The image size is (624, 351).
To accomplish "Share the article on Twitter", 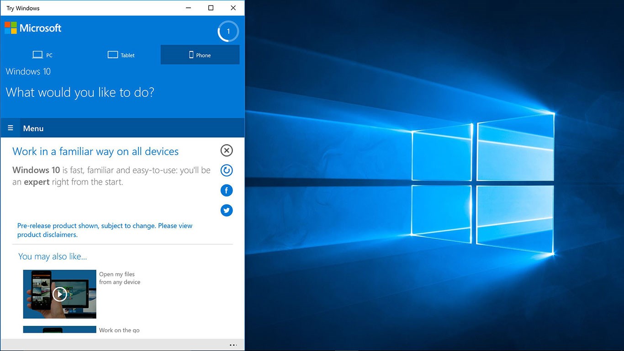I will tap(227, 210).
